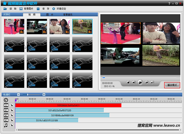Select clip 551f898cde9989109
The width and height of the screenshot is (184, 134).
point(63,115)
